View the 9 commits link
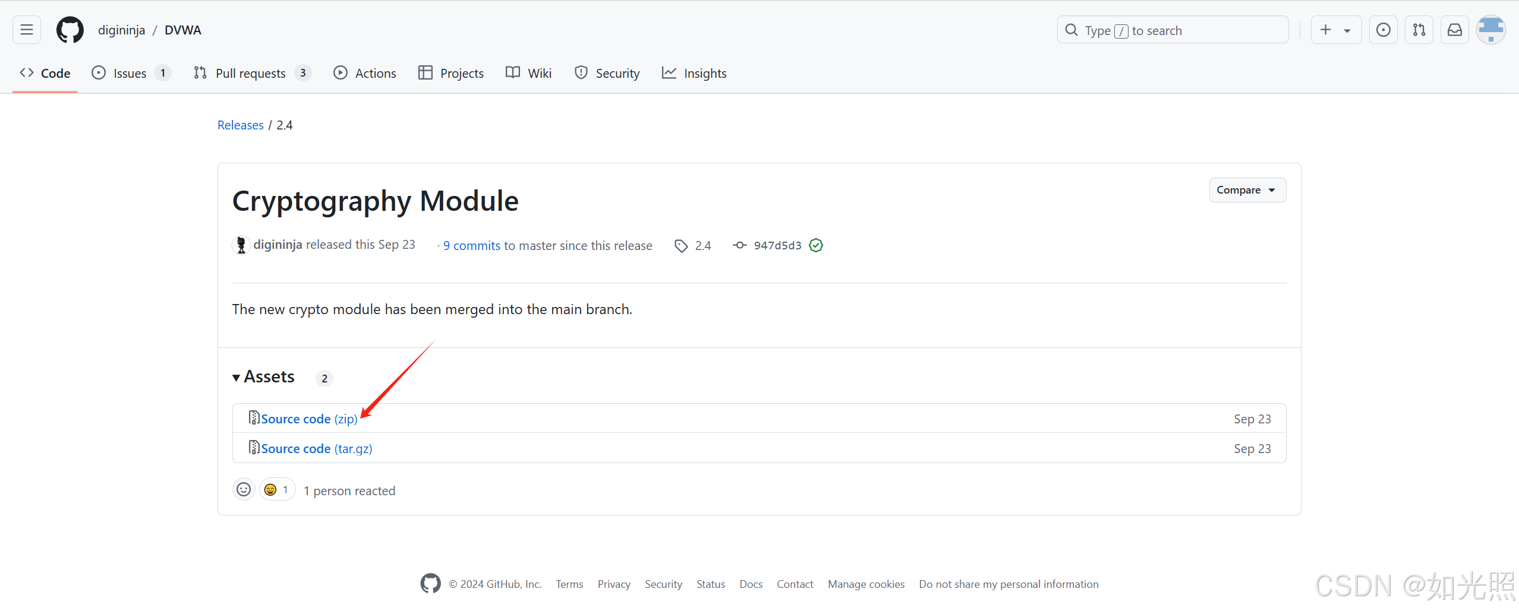The height and width of the screenshot is (611, 1519). click(472, 246)
